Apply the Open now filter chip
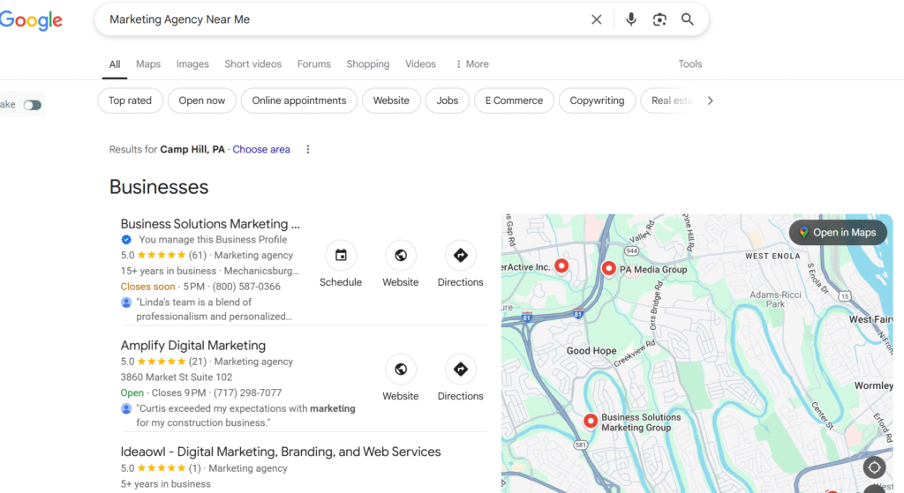 pos(202,101)
